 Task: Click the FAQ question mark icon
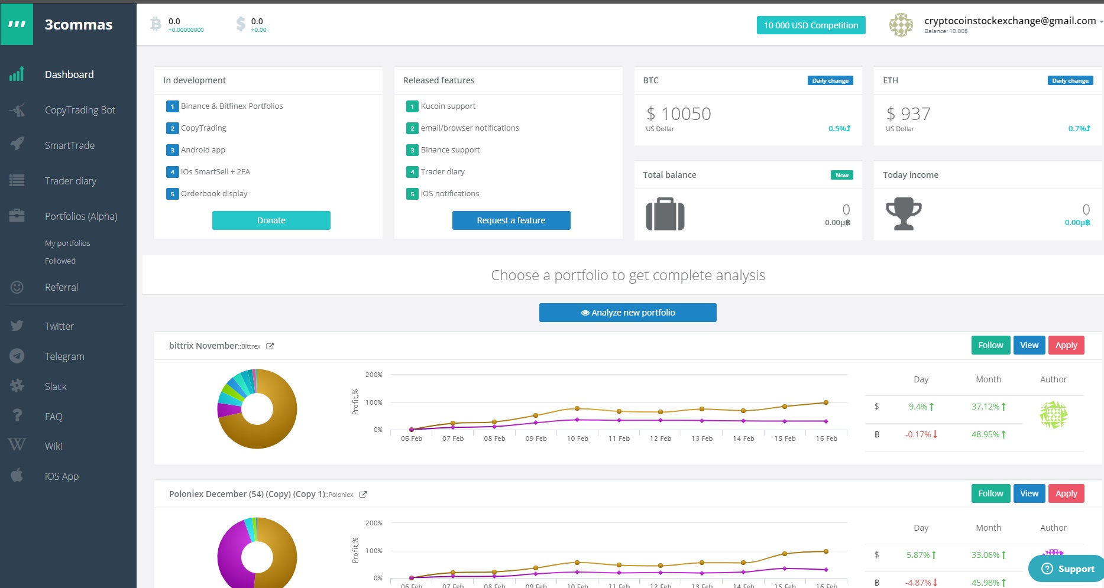tap(17, 416)
